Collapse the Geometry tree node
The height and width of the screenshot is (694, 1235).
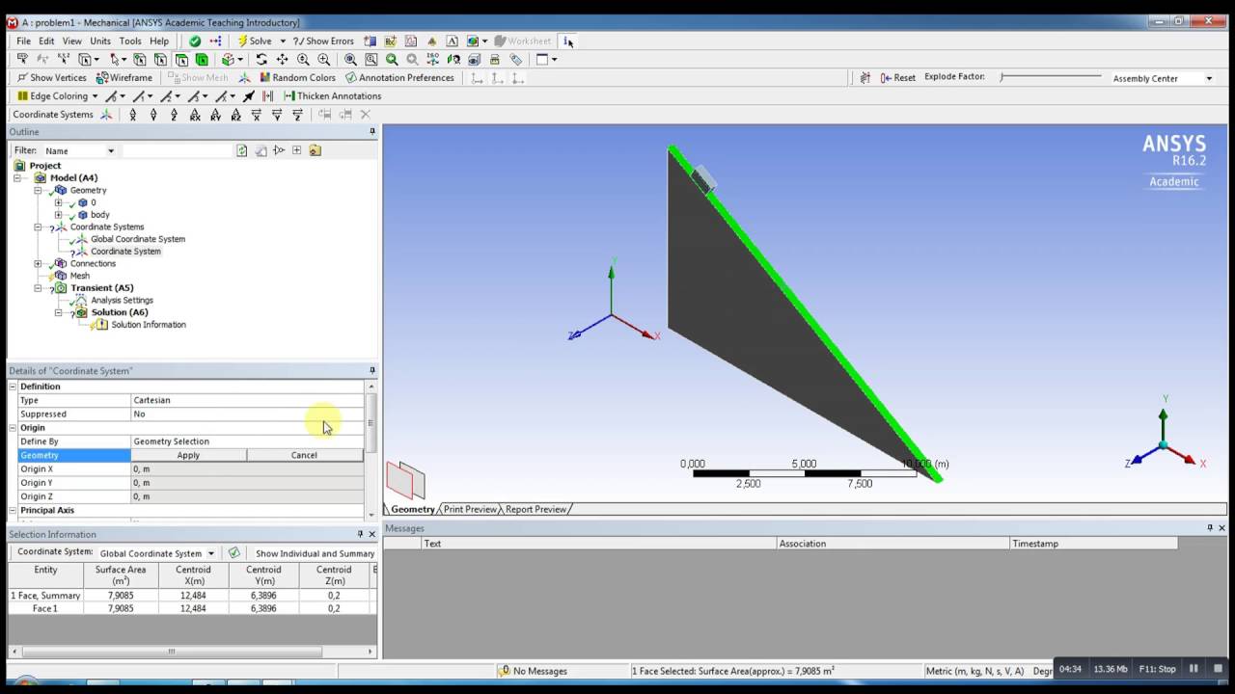point(38,191)
